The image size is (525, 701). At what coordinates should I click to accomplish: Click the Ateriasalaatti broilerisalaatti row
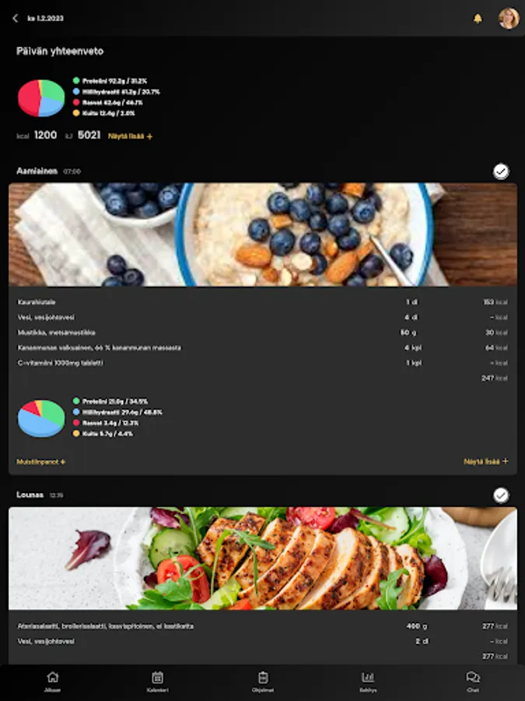tap(263, 626)
